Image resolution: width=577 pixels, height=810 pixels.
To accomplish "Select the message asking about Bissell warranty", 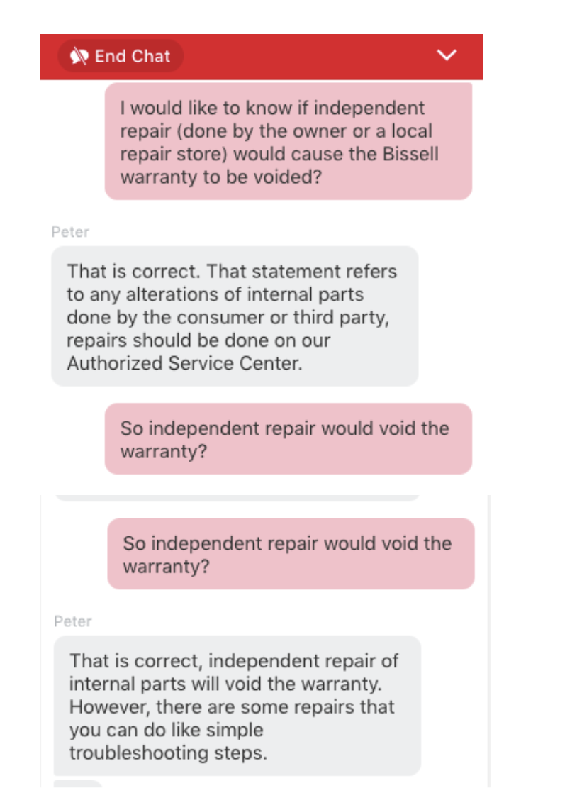I will [288, 142].
